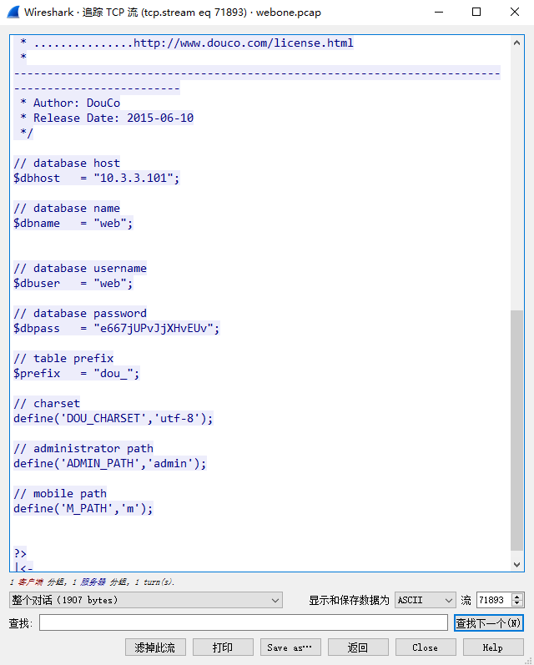Viewport: 534px width, 665px height.
Task: Click the comment // database username
Action: click(80, 269)
